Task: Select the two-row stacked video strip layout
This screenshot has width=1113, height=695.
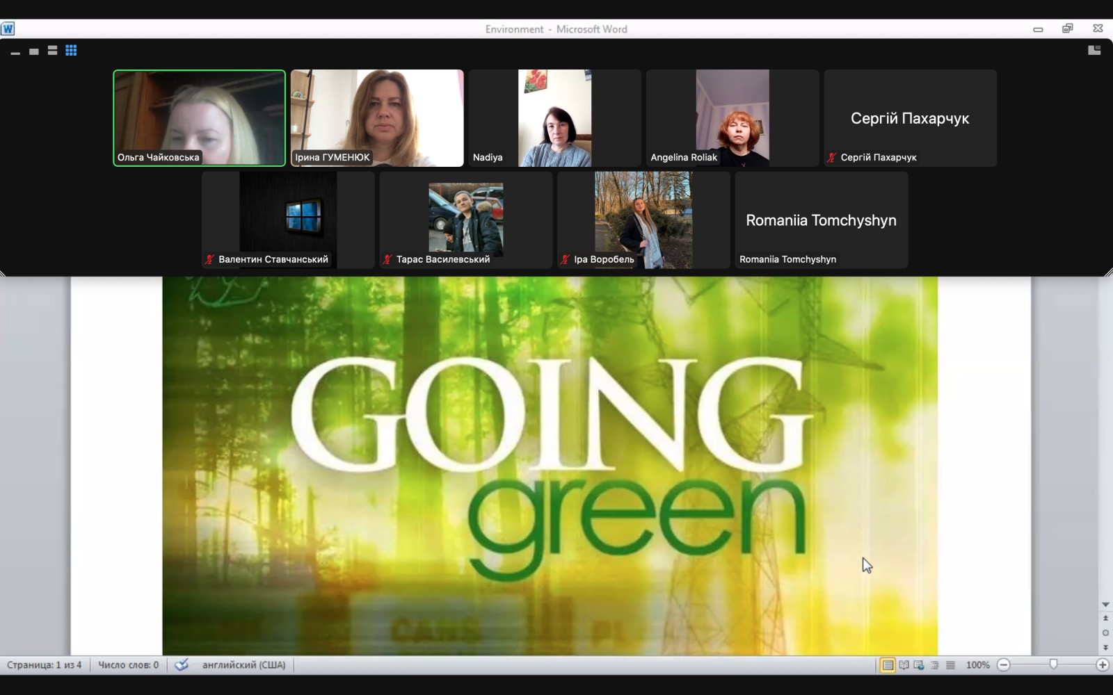Action: coord(52,51)
